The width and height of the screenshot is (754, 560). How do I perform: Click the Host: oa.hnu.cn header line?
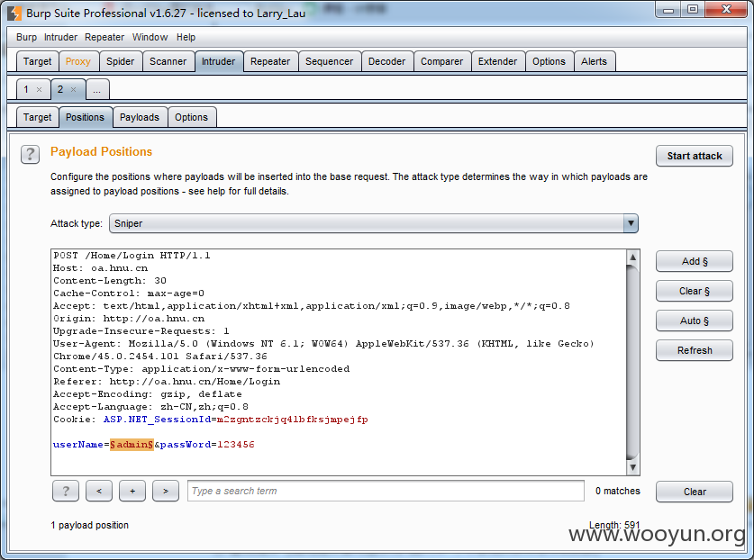(x=101, y=268)
